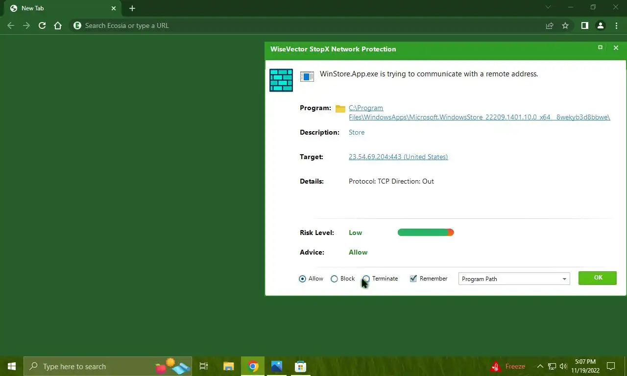Show hidden system tray icons

(x=540, y=366)
